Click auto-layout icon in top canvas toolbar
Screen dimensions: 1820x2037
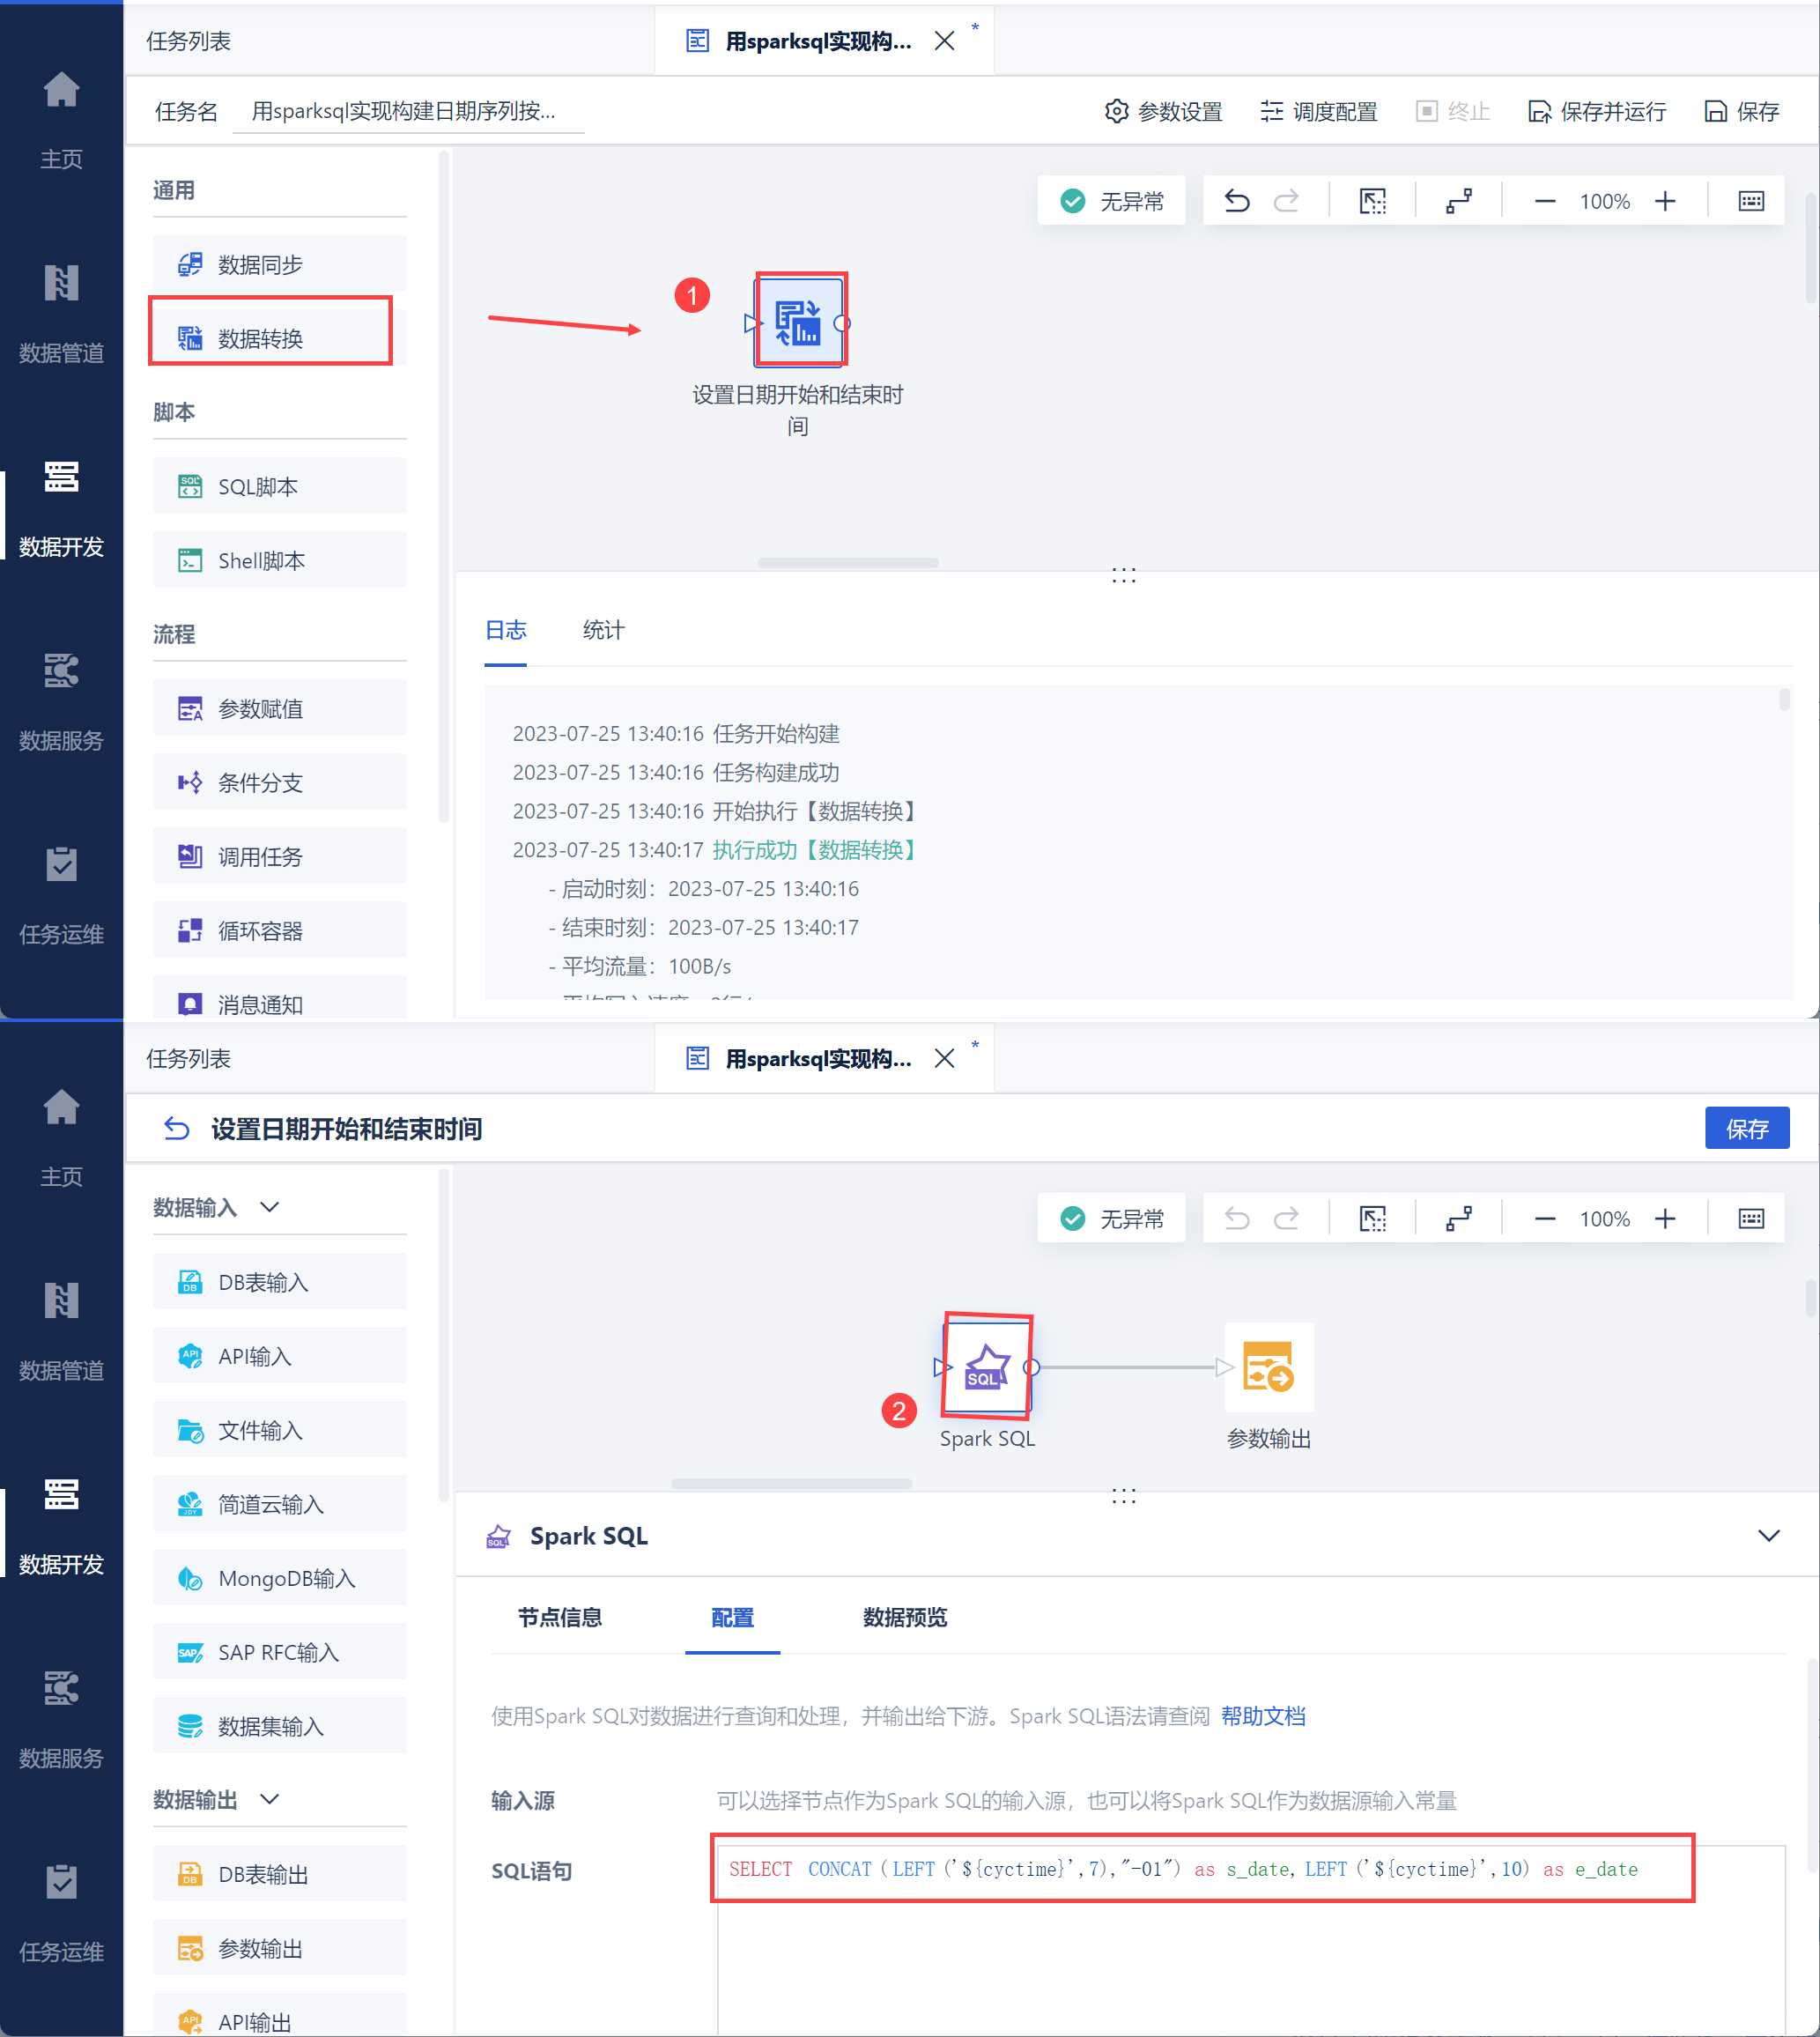[1458, 201]
